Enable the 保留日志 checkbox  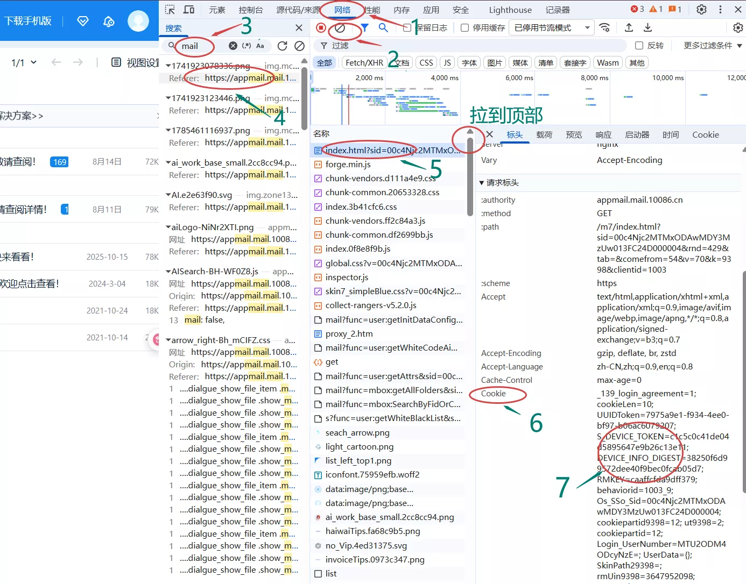(x=407, y=27)
